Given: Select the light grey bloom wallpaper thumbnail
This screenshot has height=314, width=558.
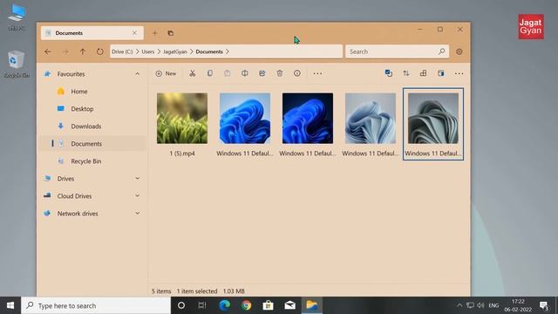Looking at the screenshot, I should click(x=371, y=119).
